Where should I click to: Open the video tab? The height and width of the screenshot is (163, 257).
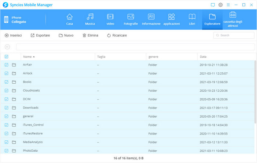[x=110, y=20]
